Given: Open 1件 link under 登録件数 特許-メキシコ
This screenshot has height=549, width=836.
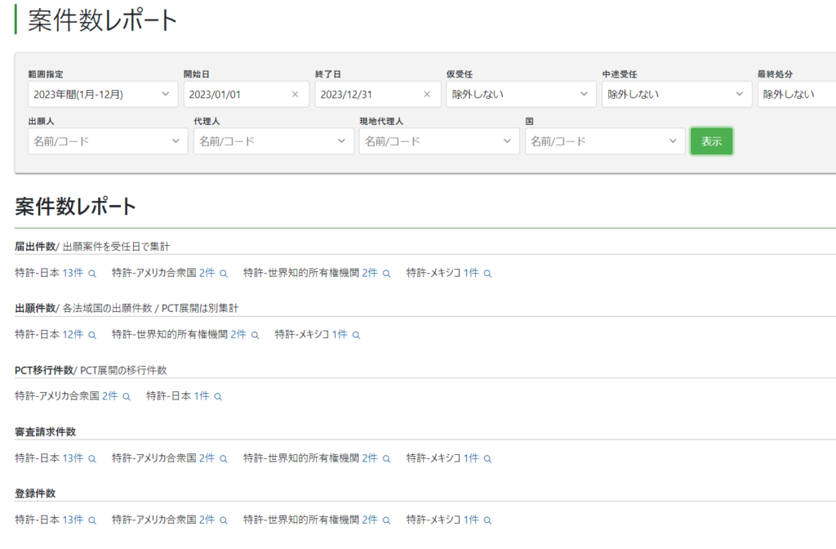Looking at the screenshot, I should (471, 520).
